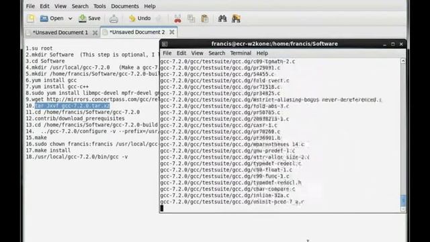Create a new document with the toolbar icon
430x242 pixels.
coord(31,18)
